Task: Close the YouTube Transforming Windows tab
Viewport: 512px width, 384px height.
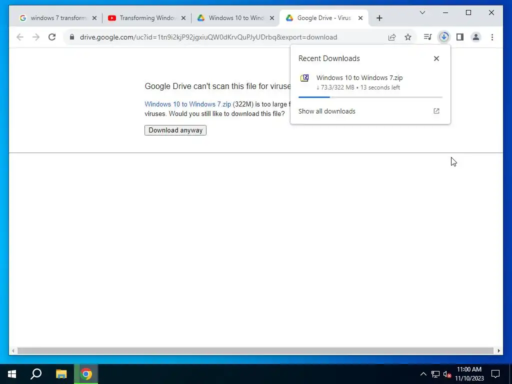Action: point(183,18)
